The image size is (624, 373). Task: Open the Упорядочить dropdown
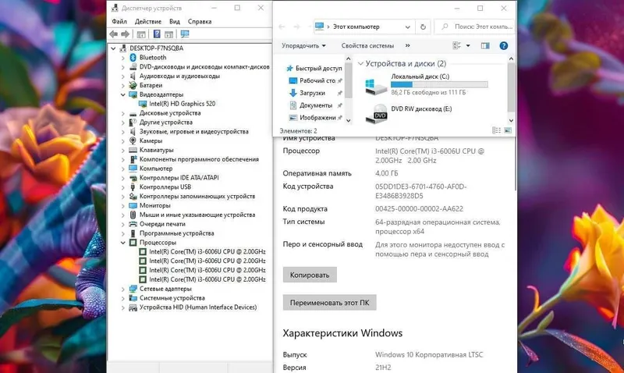[303, 46]
